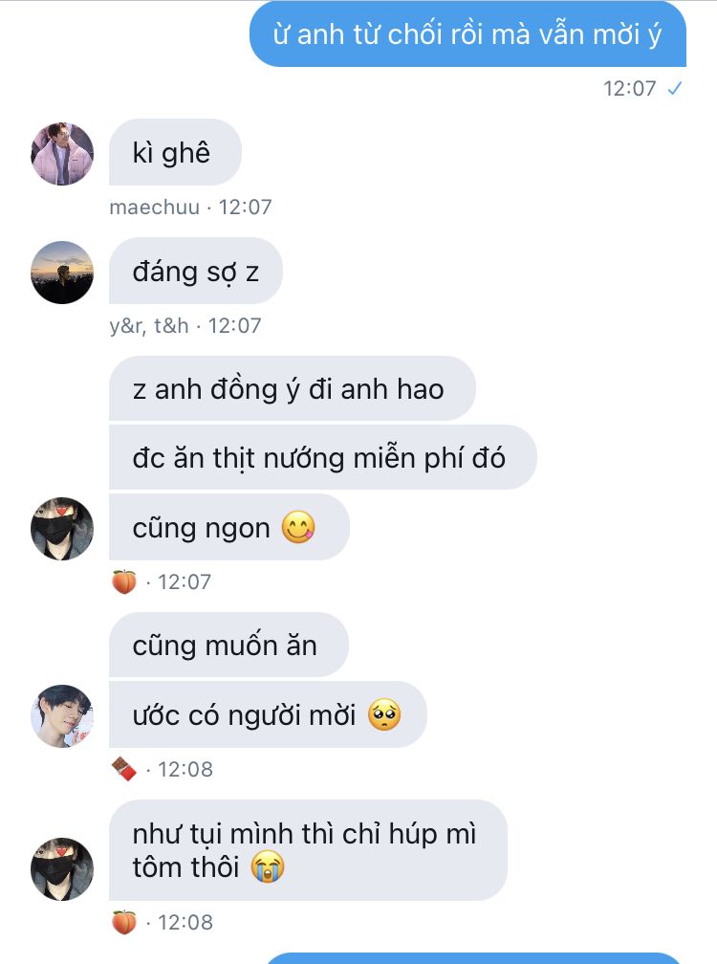
Task: Select the "cũng muốn ăn" message
Action: coord(228,646)
